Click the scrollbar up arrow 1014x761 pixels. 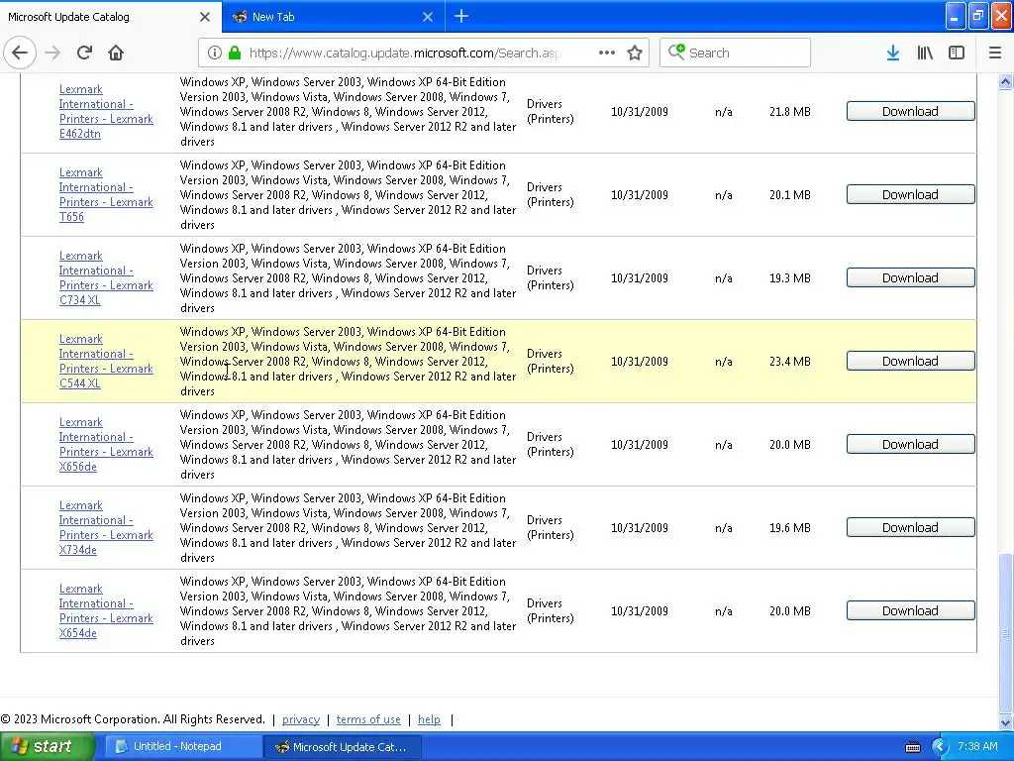click(1005, 81)
